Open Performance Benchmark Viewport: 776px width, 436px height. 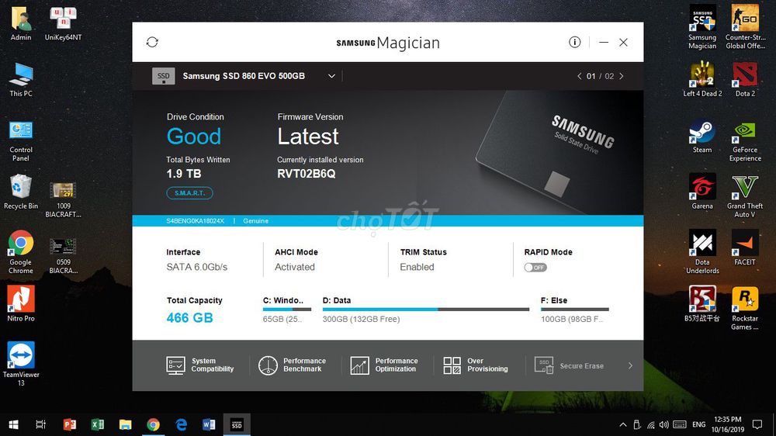(x=292, y=365)
